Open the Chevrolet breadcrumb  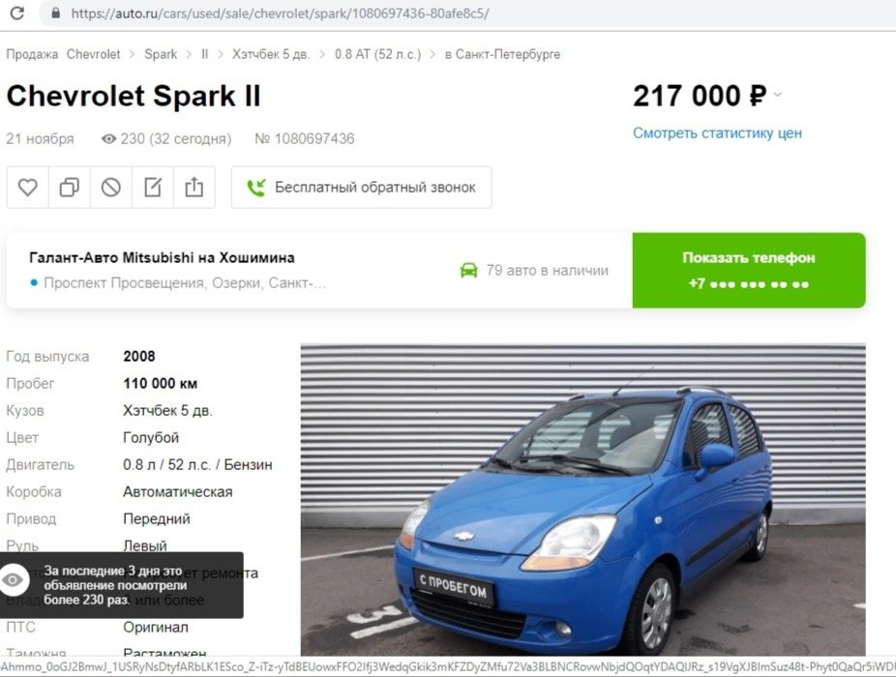click(x=93, y=54)
